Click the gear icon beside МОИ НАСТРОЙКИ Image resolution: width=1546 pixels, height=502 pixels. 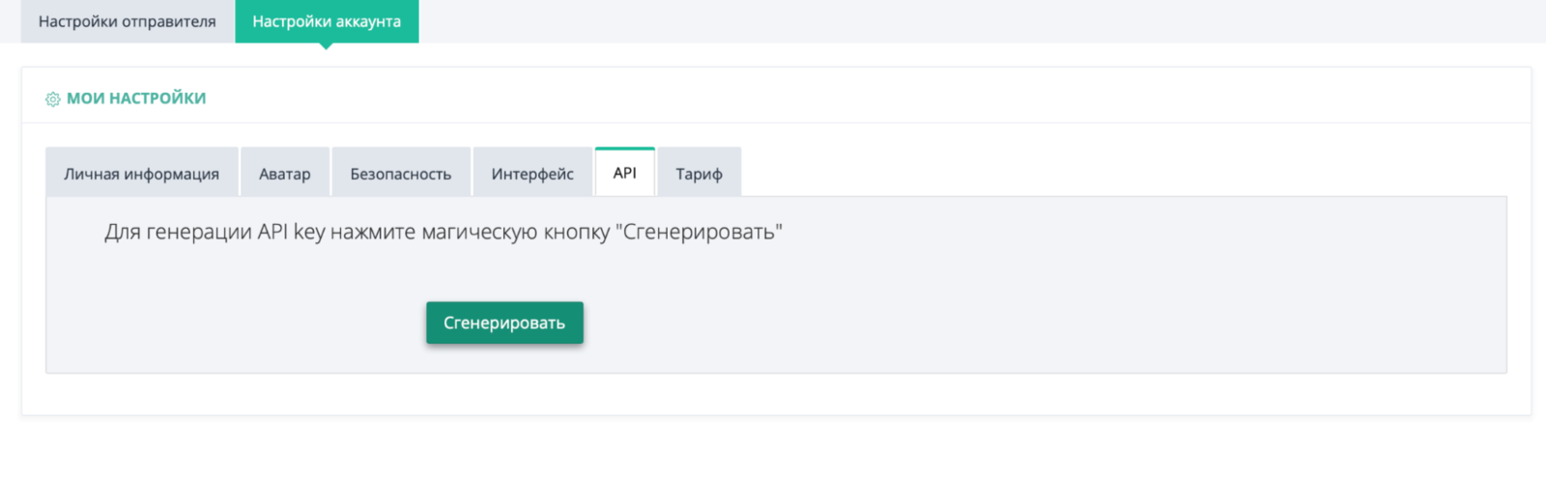coord(53,99)
